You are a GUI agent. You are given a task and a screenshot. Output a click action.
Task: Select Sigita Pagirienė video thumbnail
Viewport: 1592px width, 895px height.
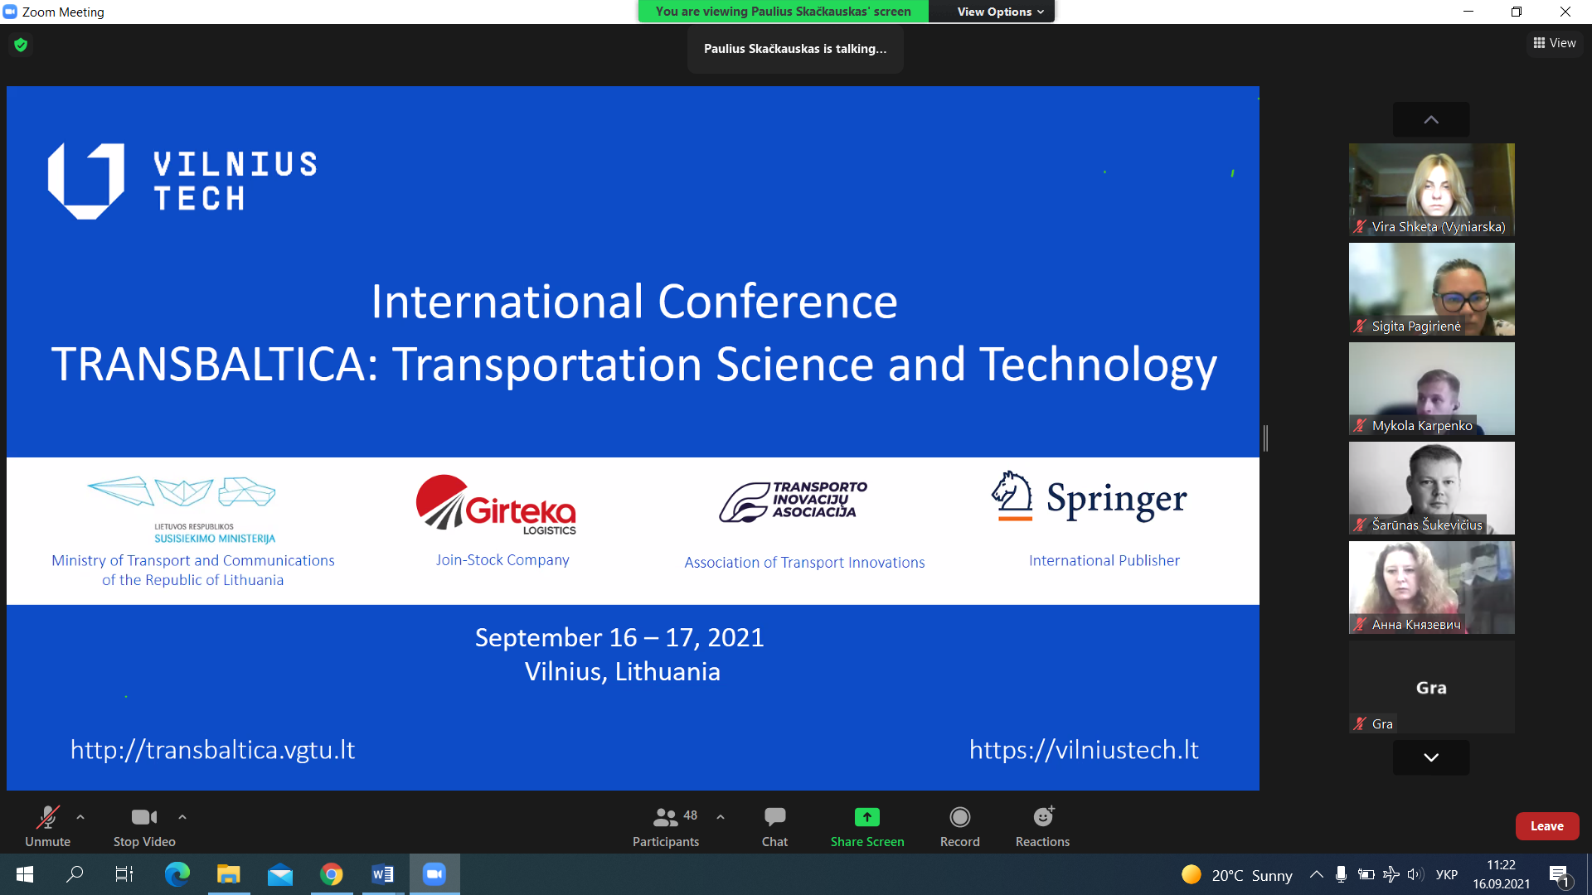1431,289
